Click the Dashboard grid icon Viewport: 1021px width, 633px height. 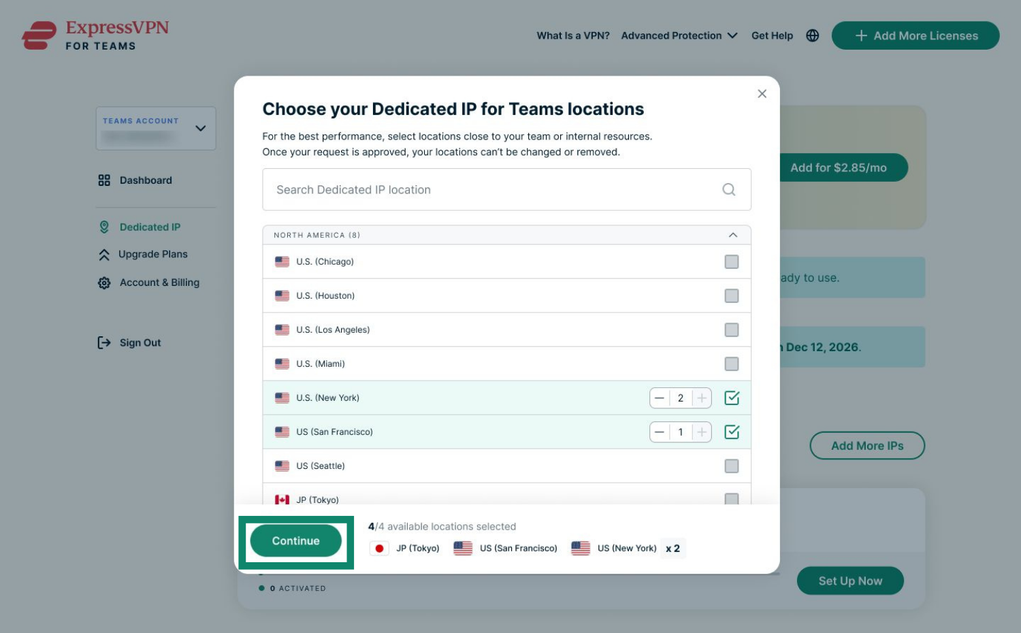104,180
